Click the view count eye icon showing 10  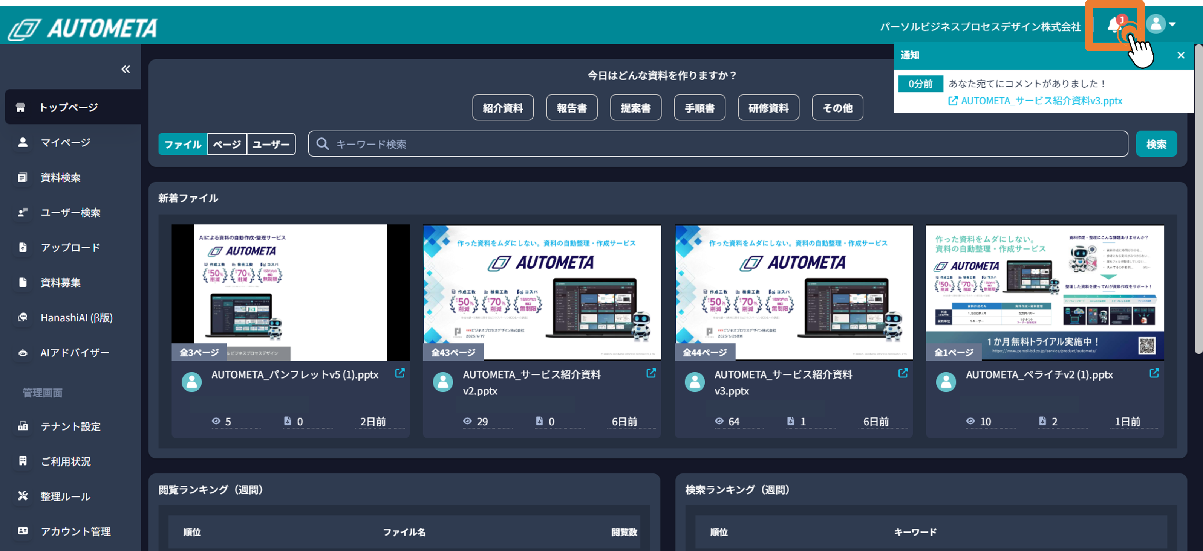tap(970, 421)
